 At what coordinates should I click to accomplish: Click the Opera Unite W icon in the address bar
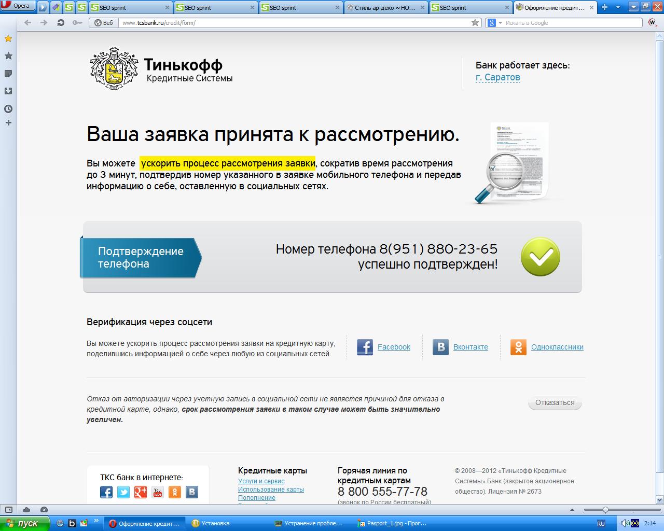tap(653, 23)
